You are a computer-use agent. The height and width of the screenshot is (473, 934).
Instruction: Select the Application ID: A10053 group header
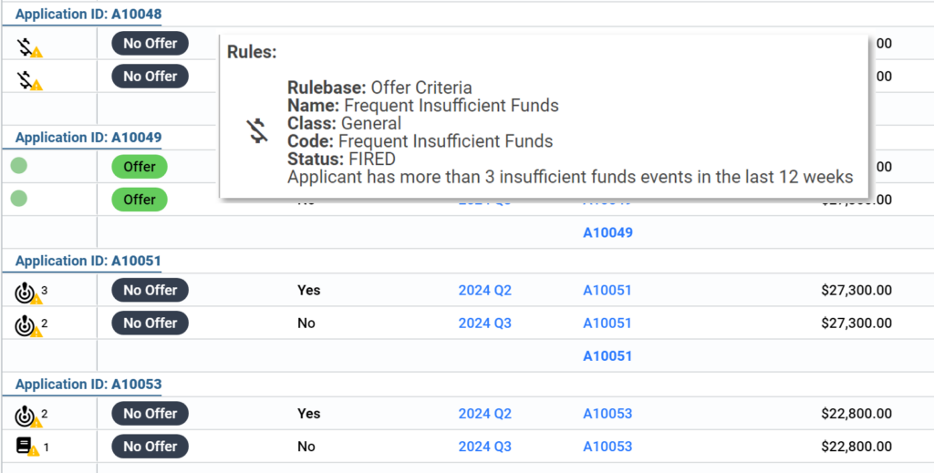(x=88, y=384)
